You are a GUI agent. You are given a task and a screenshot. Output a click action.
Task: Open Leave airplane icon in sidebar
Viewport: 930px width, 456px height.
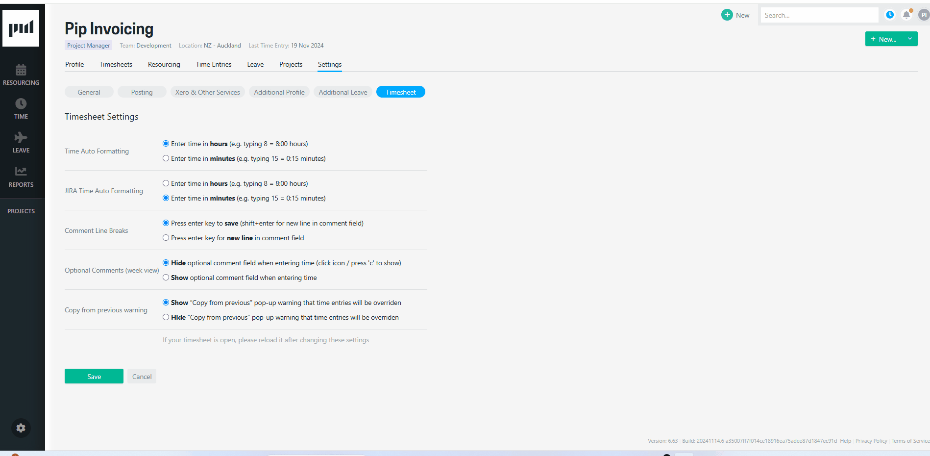[x=21, y=138]
